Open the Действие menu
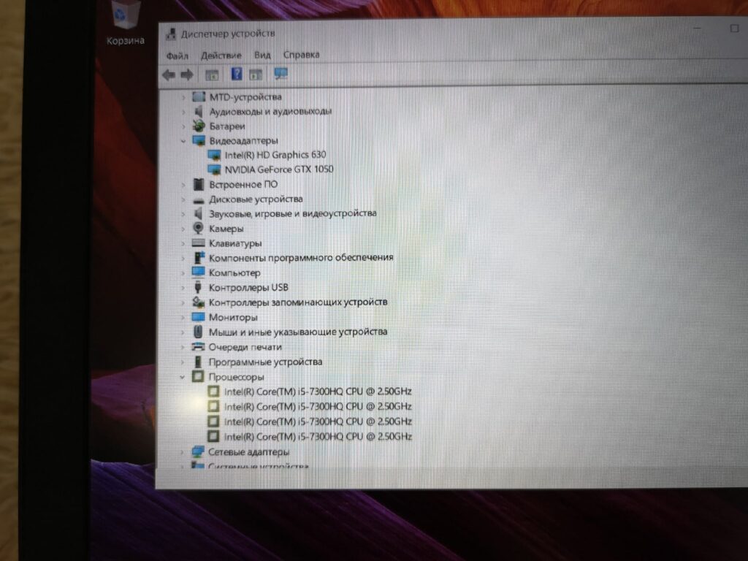The height and width of the screenshot is (561, 748). (221, 54)
